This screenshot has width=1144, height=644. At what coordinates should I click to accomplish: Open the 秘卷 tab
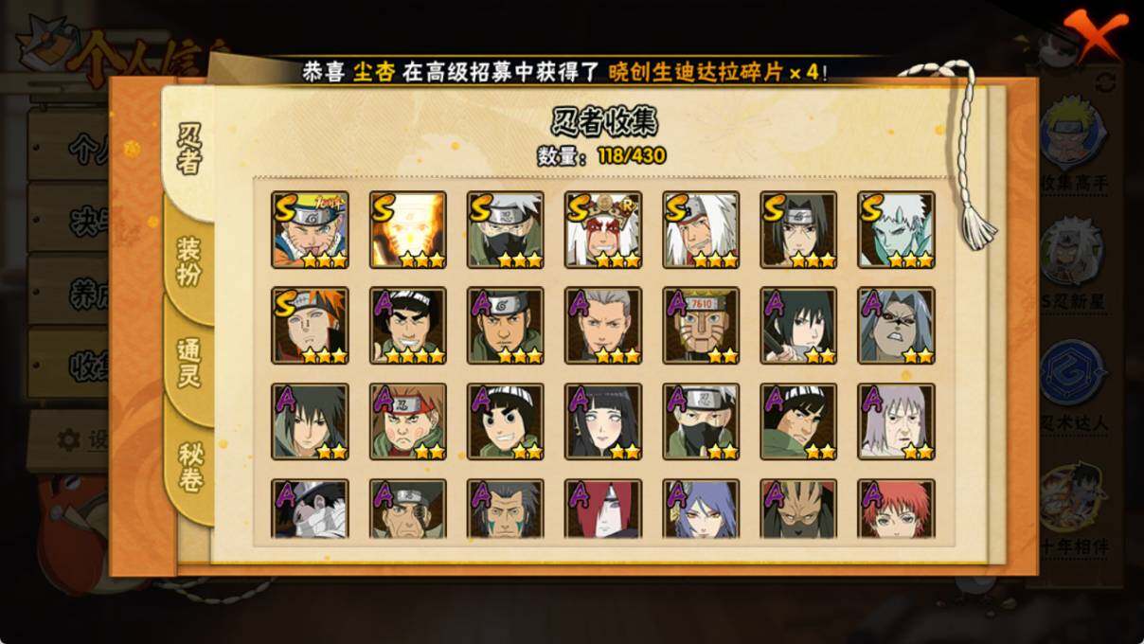tap(190, 466)
